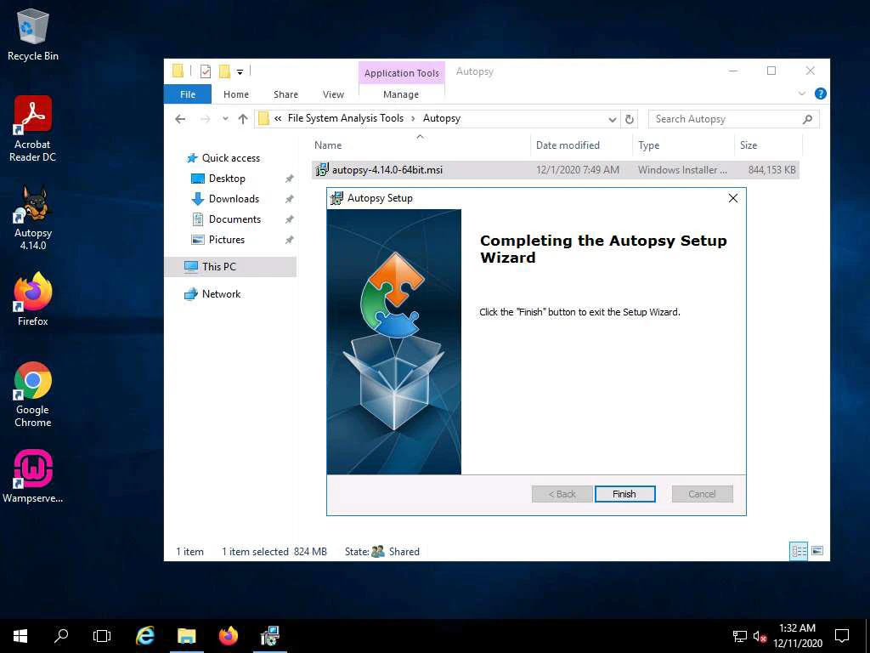Select the autopsy-4.14.0-64bit.msi file
870x653 pixels.
555,170
